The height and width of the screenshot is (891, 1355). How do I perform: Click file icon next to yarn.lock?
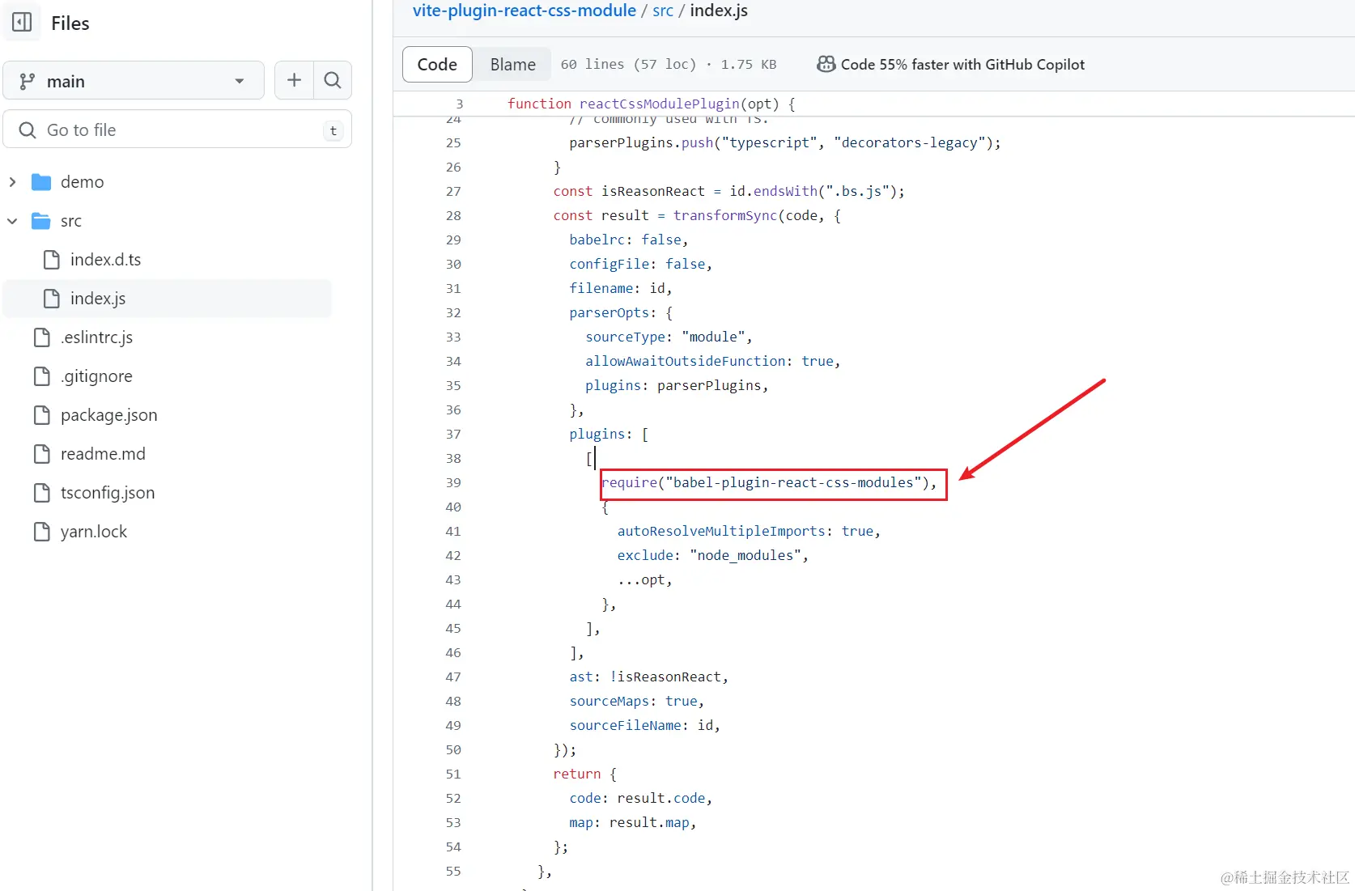pos(42,532)
